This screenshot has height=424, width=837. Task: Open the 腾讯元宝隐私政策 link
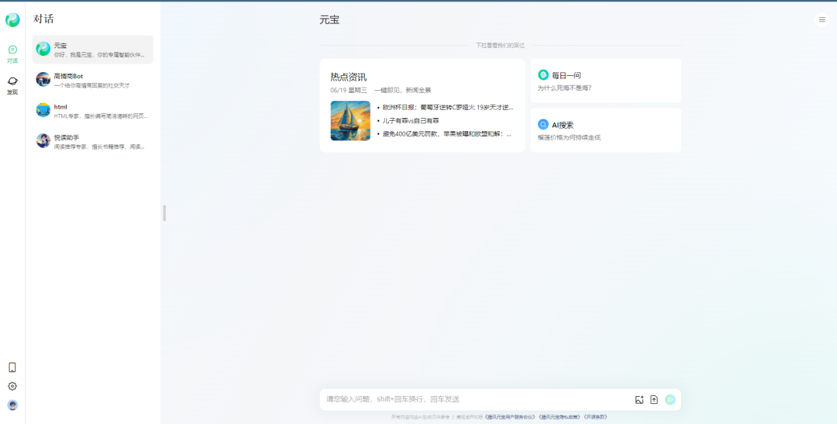(x=559, y=417)
